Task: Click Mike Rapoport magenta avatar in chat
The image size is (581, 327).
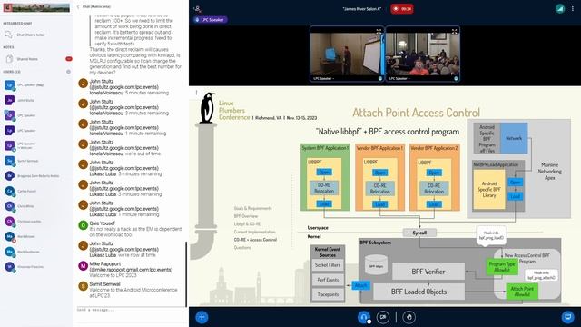Action: 83,265
